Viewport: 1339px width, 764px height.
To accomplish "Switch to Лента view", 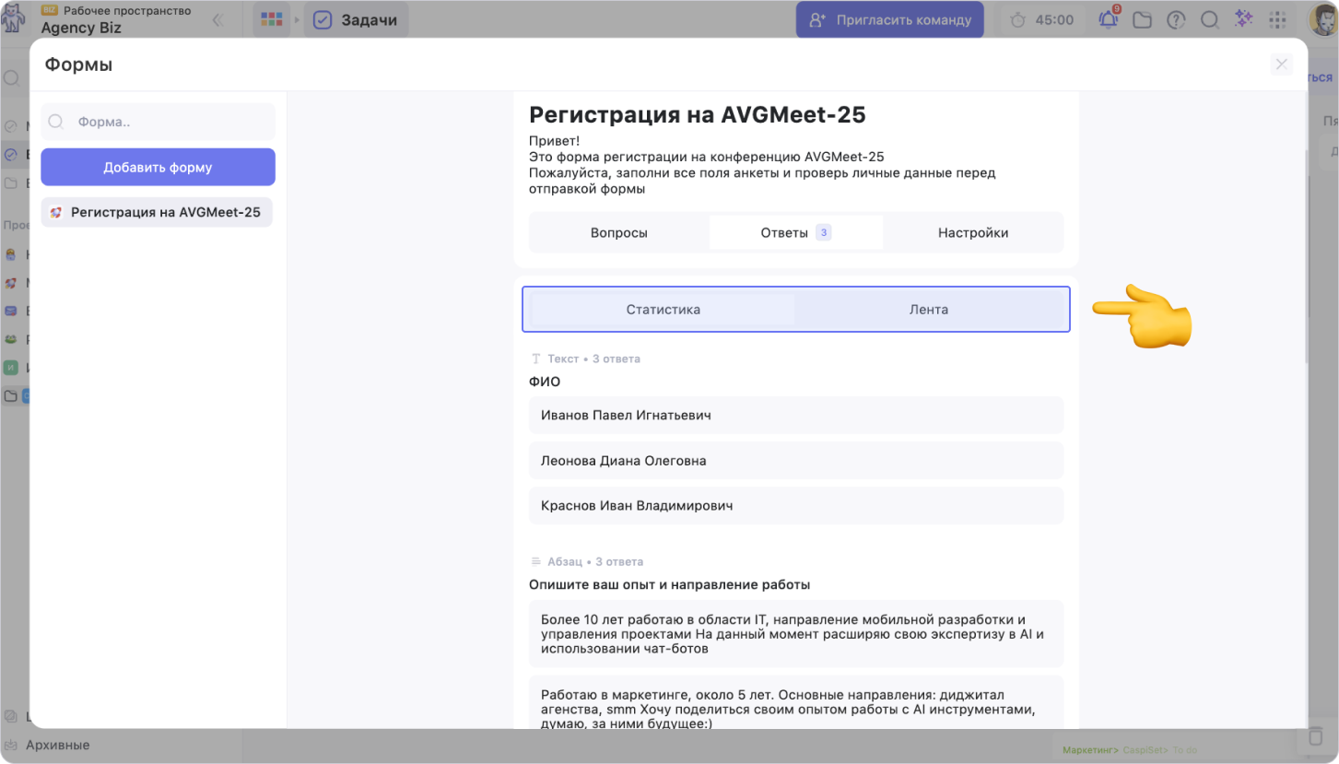I will pos(929,310).
